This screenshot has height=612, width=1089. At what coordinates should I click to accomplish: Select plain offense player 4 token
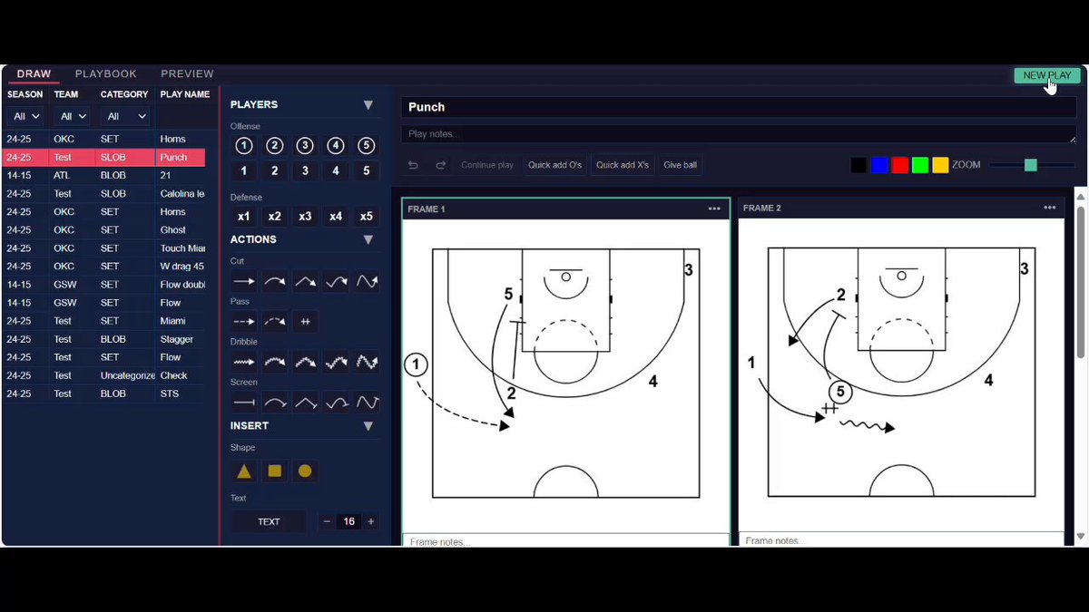pyautogui.click(x=336, y=170)
